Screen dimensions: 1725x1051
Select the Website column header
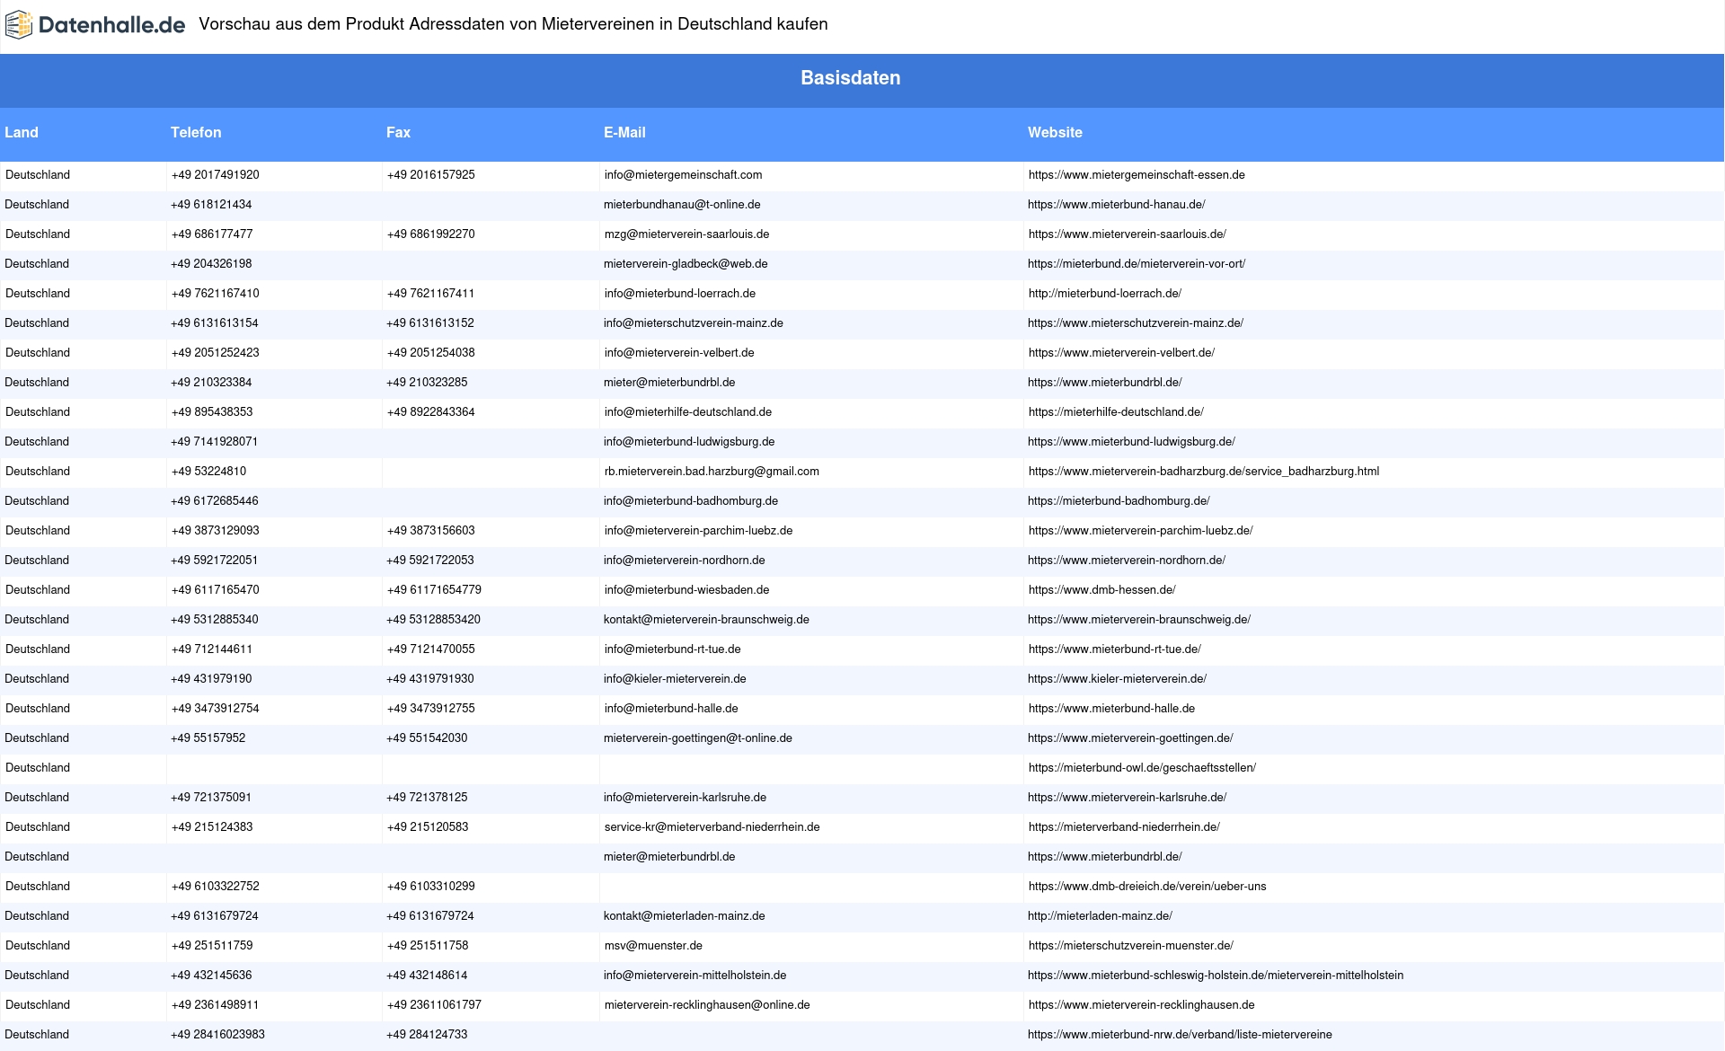(x=1055, y=132)
